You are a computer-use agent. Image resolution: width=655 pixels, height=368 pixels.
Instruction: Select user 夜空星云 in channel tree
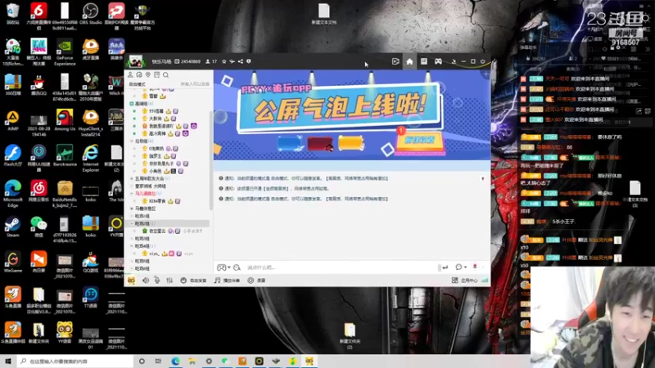[157, 231]
